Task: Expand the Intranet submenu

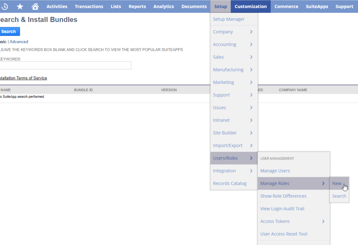Action: [234, 120]
